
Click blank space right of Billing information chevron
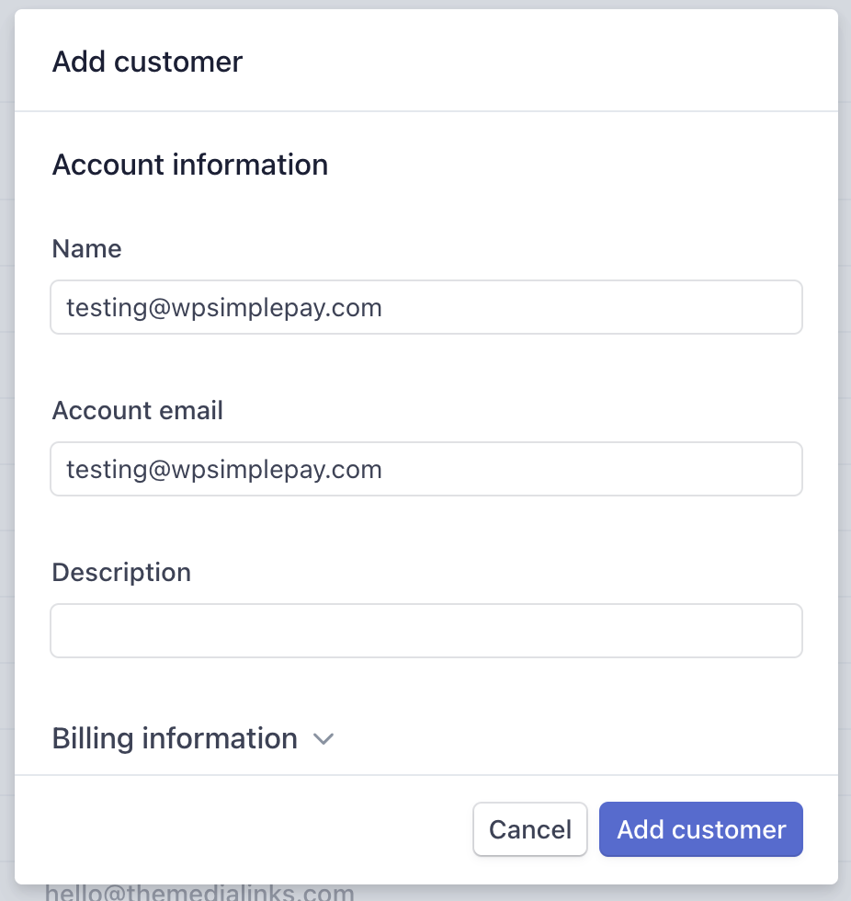[570, 738]
